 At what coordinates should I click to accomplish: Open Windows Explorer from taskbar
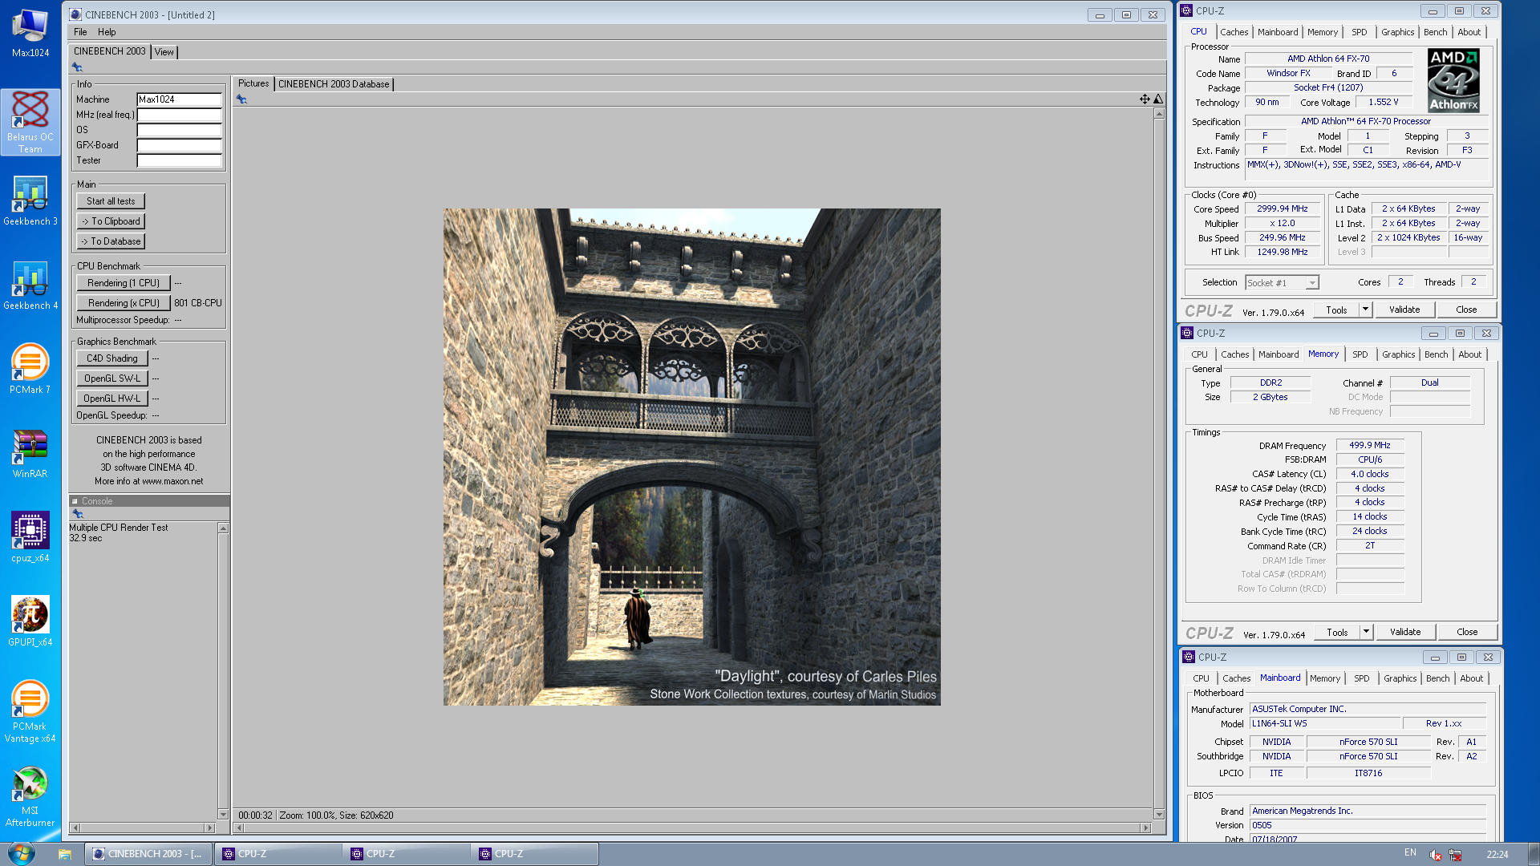pyautogui.click(x=65, y=854)
